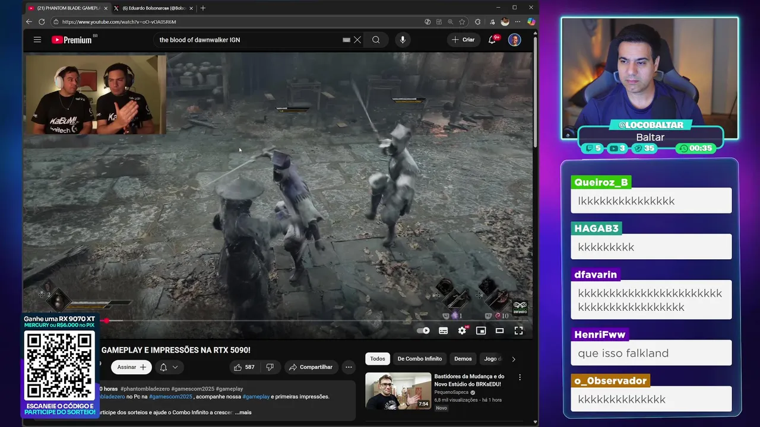Add page to favorites star icon
This screenshot has width=760, height=427.
462,22
